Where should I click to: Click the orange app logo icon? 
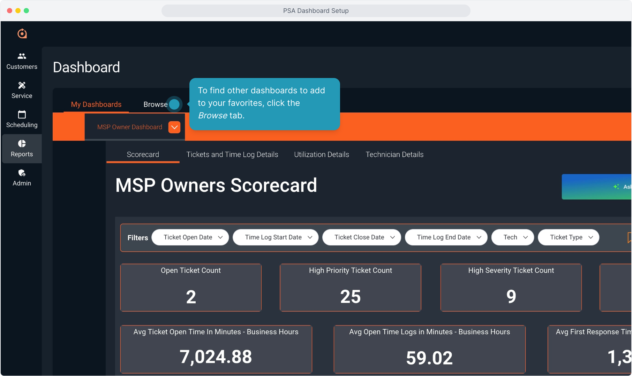(x=22, y=33)
